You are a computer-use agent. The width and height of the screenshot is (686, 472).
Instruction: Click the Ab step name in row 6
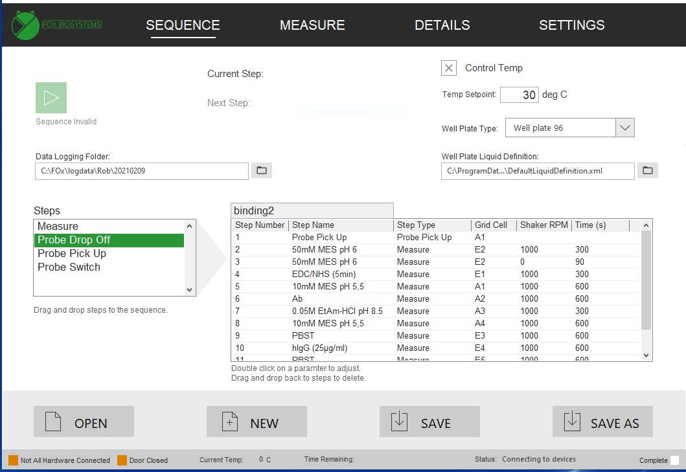point(297,298)
